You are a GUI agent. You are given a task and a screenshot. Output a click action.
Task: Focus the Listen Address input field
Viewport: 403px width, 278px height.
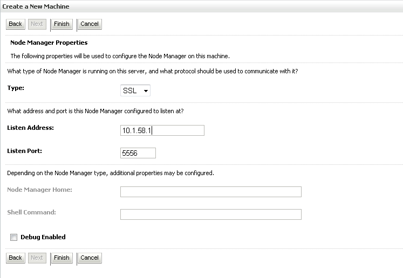pos(162,130)
